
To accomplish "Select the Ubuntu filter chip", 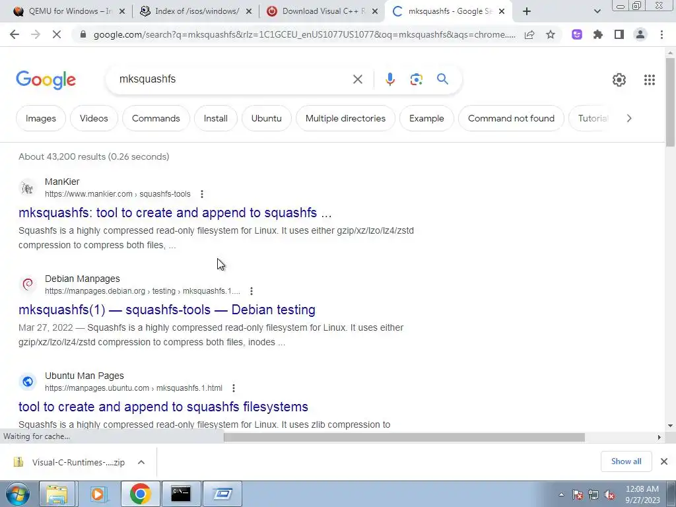I will (x=267, y=118).
